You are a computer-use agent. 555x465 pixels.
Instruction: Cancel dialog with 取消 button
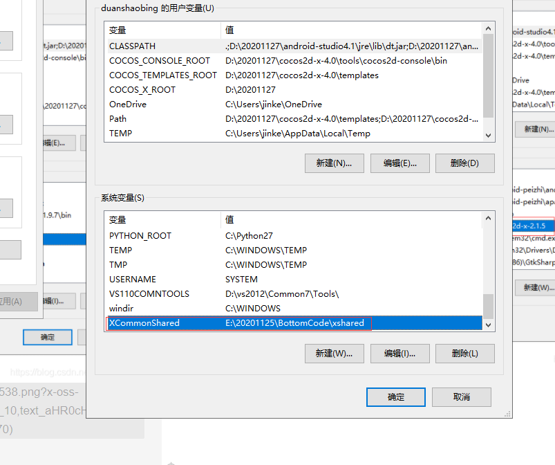click(x=462, y=397)
